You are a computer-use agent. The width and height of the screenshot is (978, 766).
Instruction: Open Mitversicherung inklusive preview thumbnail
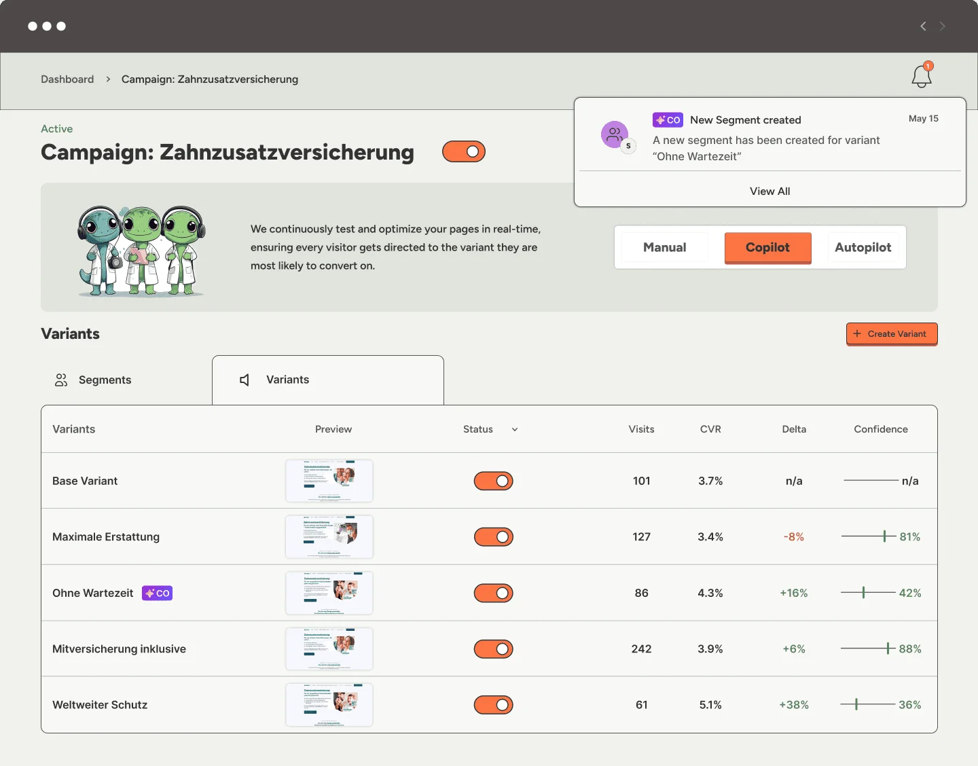tap(329, 649)
